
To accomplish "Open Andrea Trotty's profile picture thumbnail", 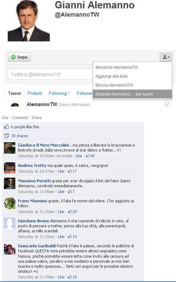I will click(x=10, y=168).
